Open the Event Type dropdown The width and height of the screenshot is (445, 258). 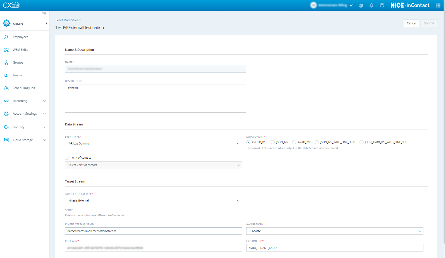[153, 143]
